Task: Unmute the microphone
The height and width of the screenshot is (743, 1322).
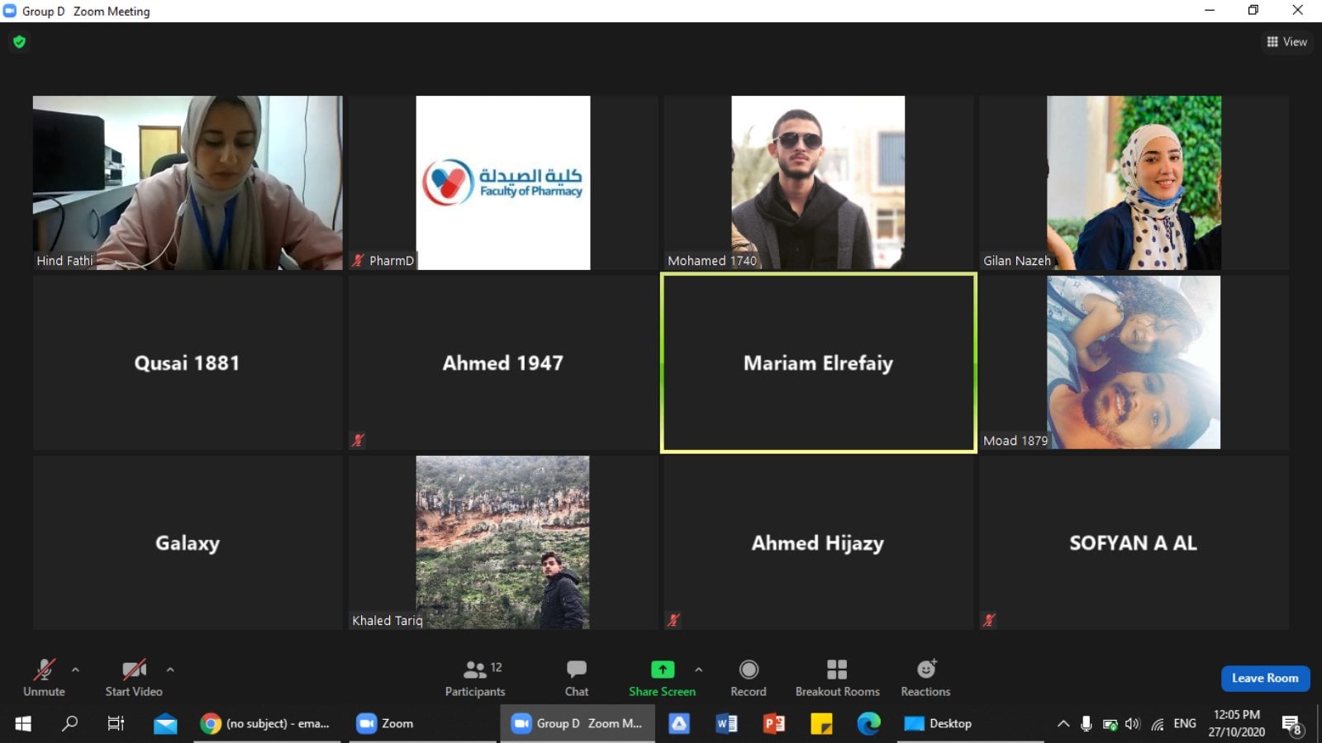Action: pyautogui.click(x=44, y=677)
